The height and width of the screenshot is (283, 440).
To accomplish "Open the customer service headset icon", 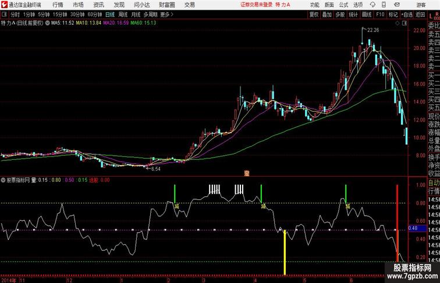I will 372,5.
